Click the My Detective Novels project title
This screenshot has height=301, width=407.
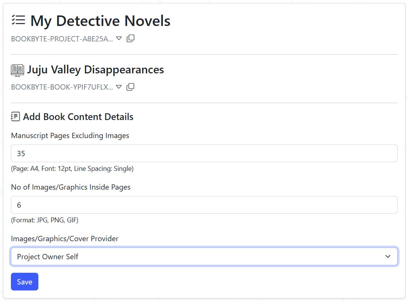tap(100, 21)
